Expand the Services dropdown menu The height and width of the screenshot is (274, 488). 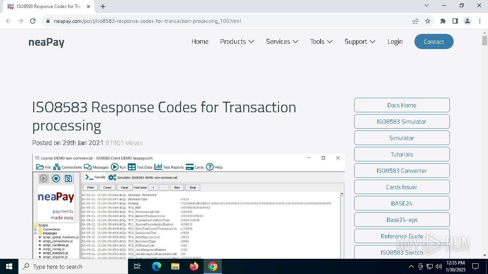(282, 41)
